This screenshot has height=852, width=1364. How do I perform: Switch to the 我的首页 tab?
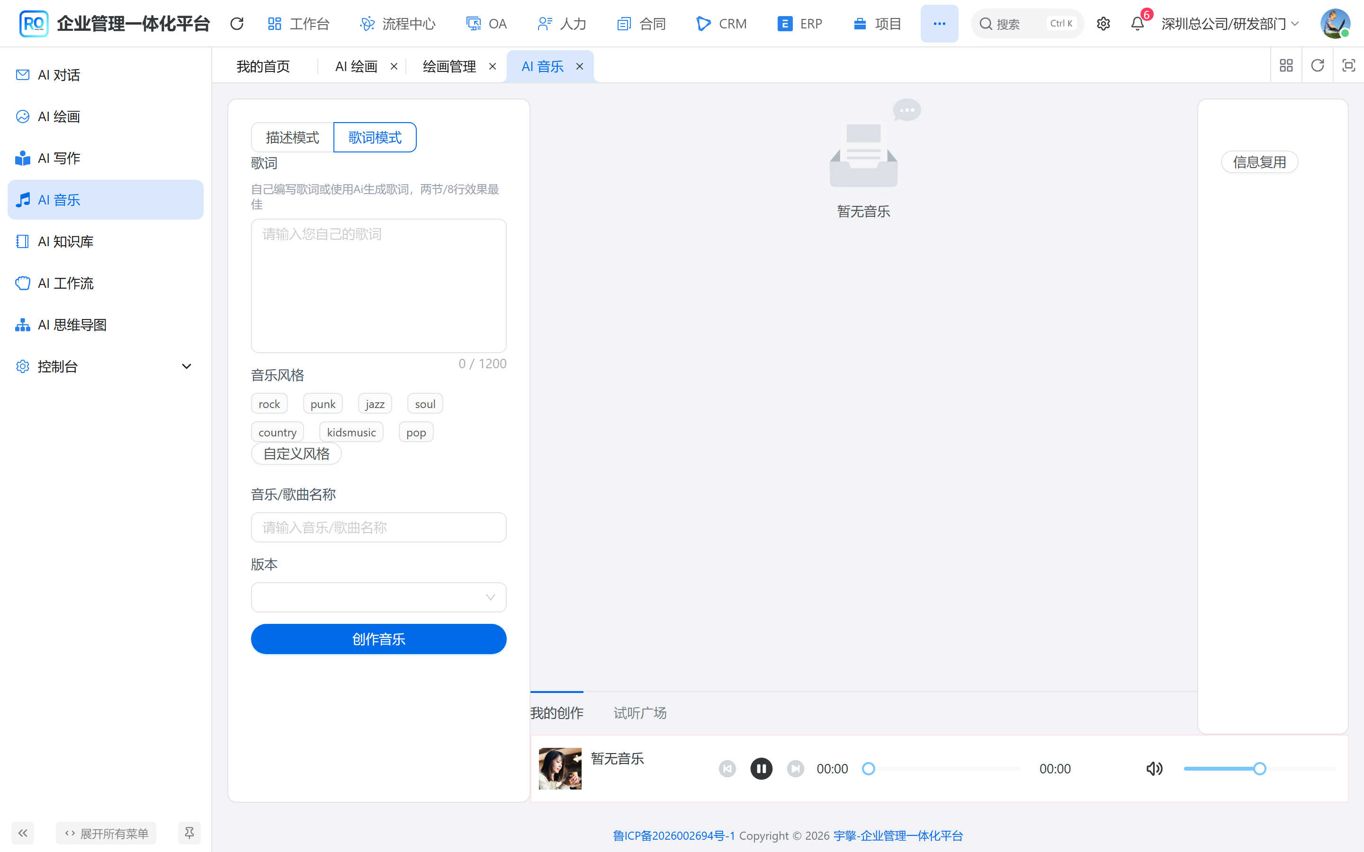263,66
